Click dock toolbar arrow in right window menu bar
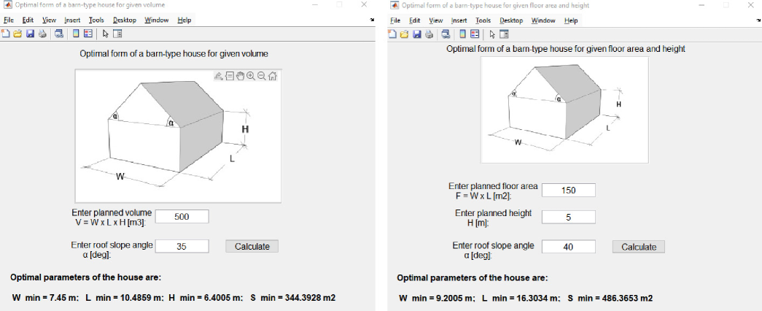 click(x=759, y=20)
